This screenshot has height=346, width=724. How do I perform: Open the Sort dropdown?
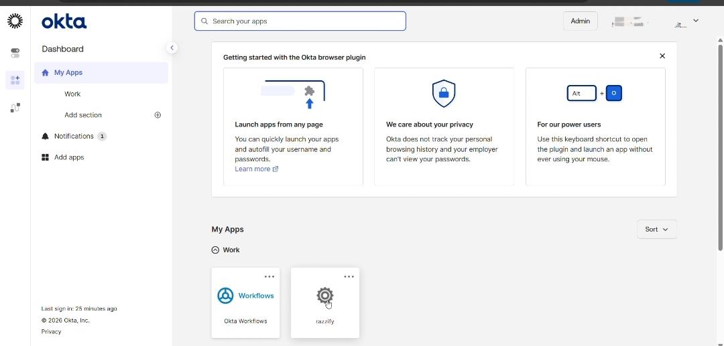click(656, 230)
